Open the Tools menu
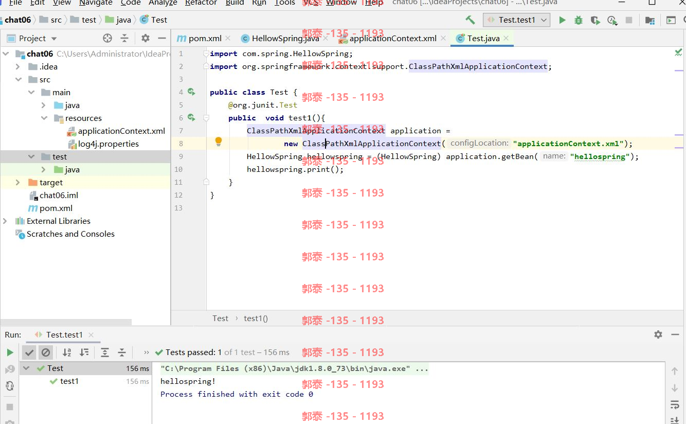This screenshot has width=686, height=424. tap(285, 3)
